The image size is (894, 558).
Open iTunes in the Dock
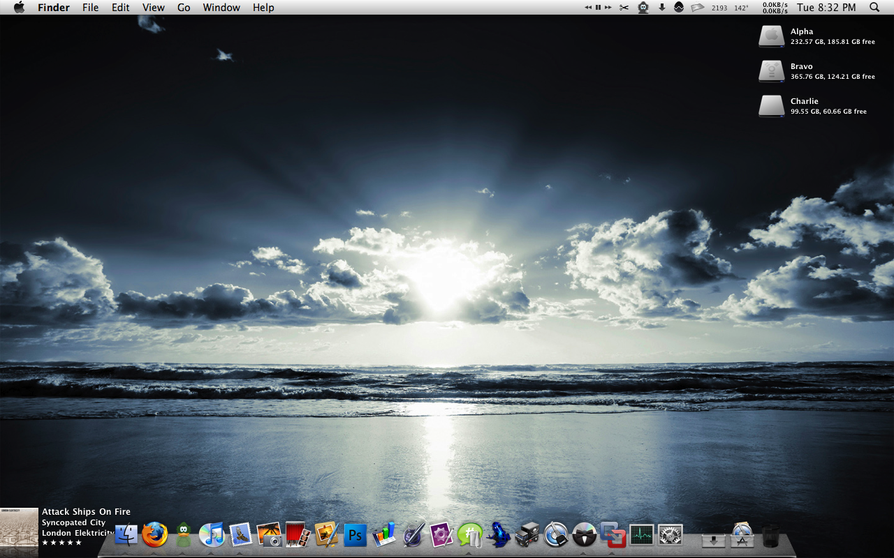(x=212, y=535)
